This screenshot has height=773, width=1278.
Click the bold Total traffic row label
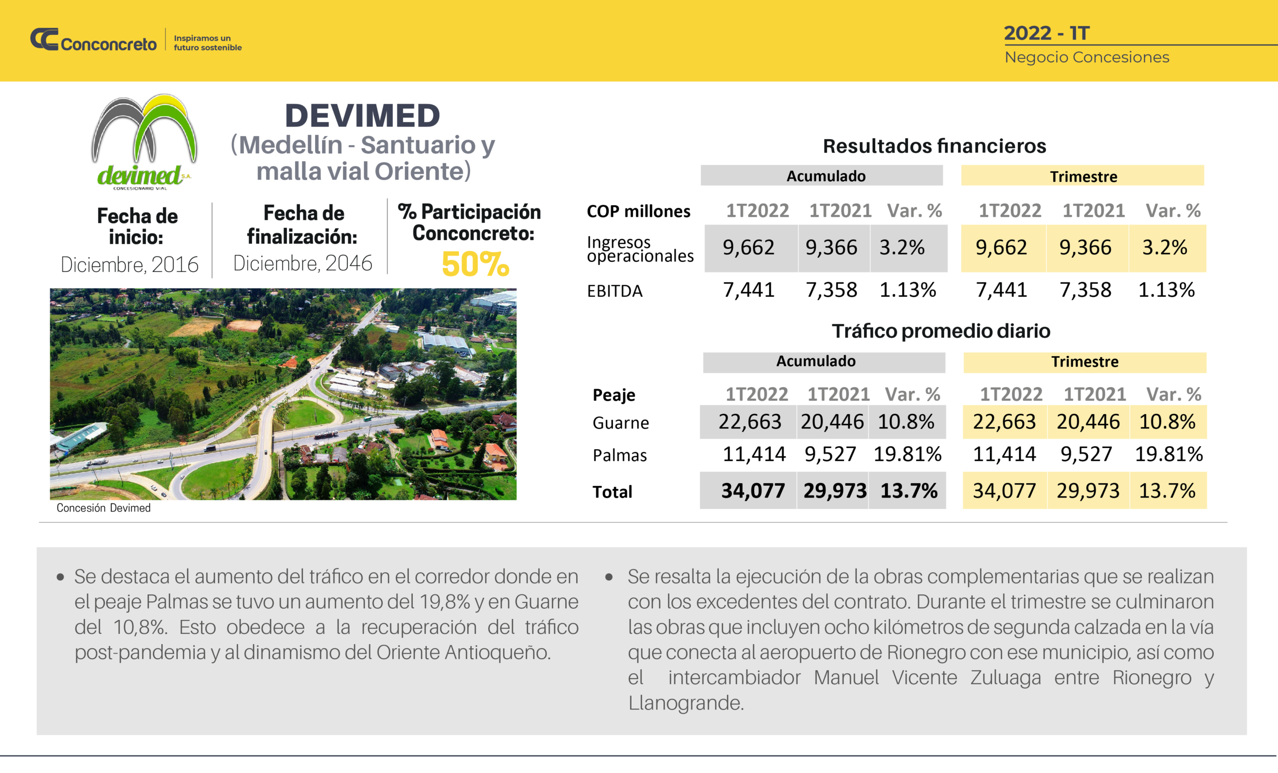pos(612,492)
